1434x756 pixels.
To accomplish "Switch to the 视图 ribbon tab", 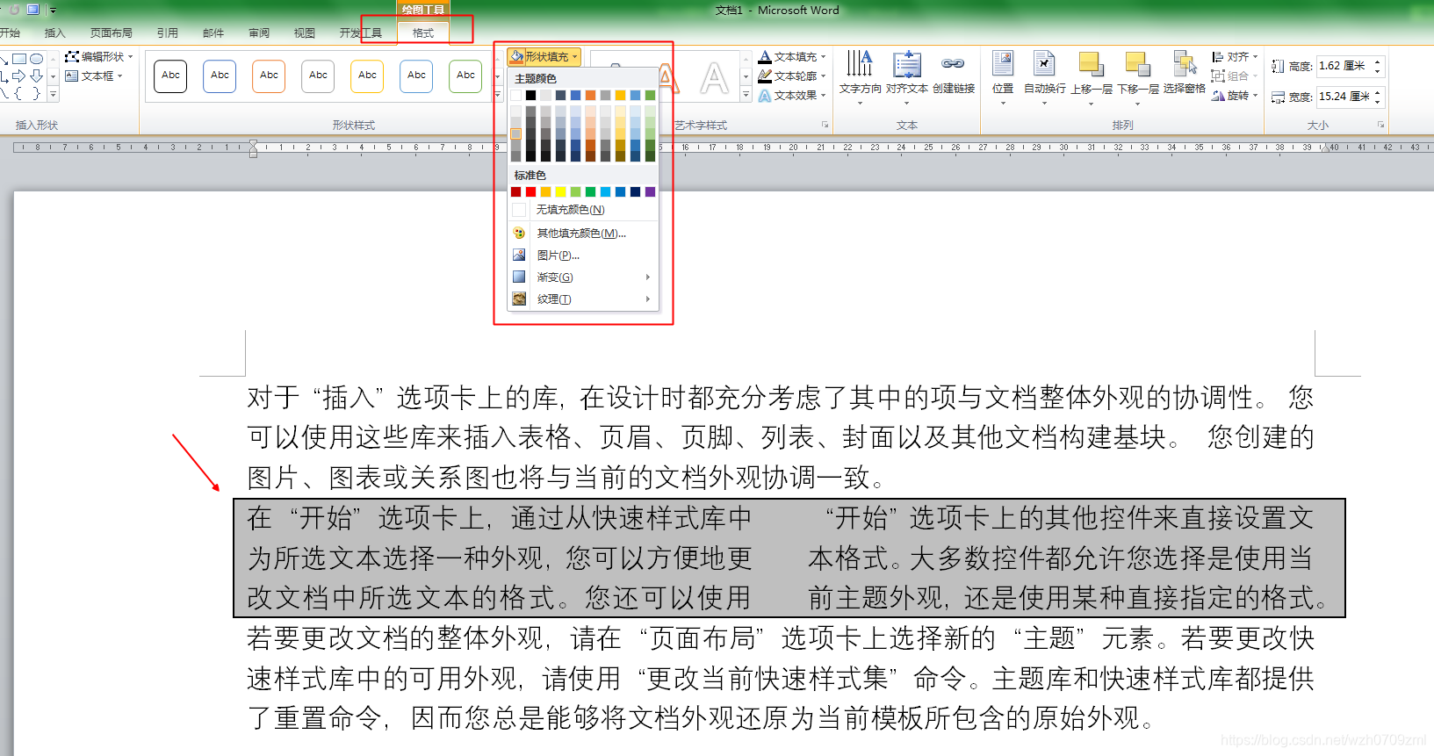I will (305, 33).
